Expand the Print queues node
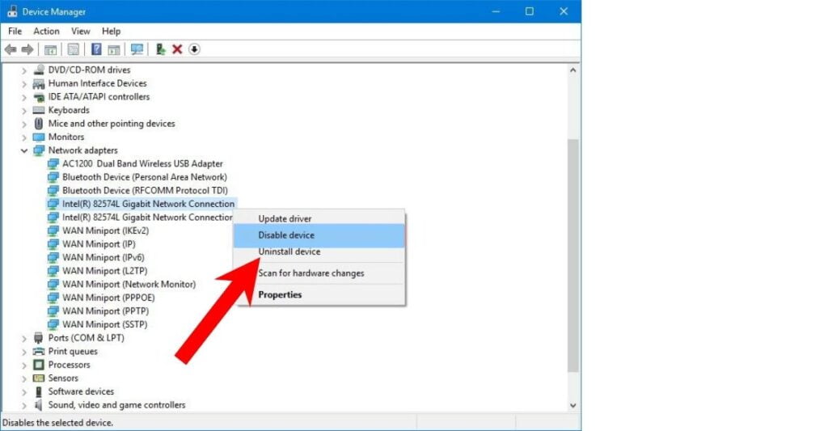Screen dimensions: 828x431 pos(23,351)
